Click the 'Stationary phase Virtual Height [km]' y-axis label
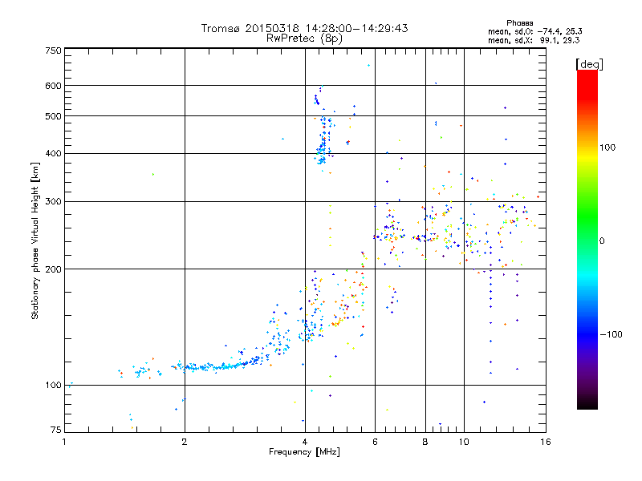642x481 pixels. click(35, 240)
